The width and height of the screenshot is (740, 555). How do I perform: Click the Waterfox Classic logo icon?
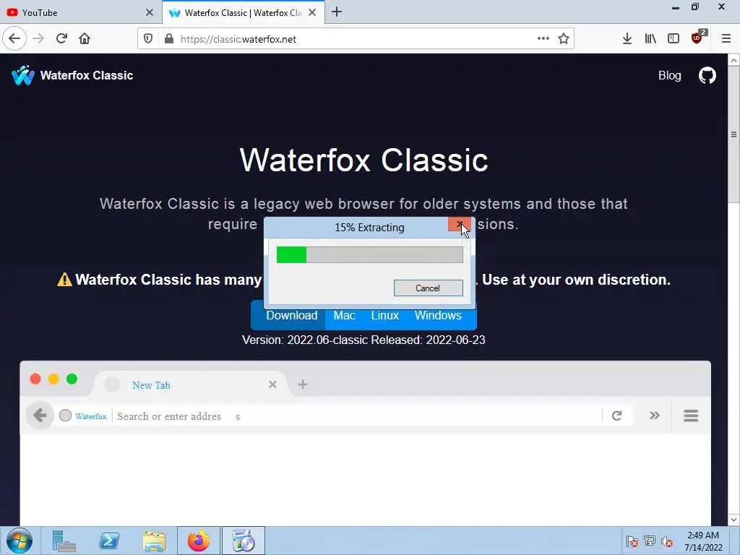coord(22,75)
